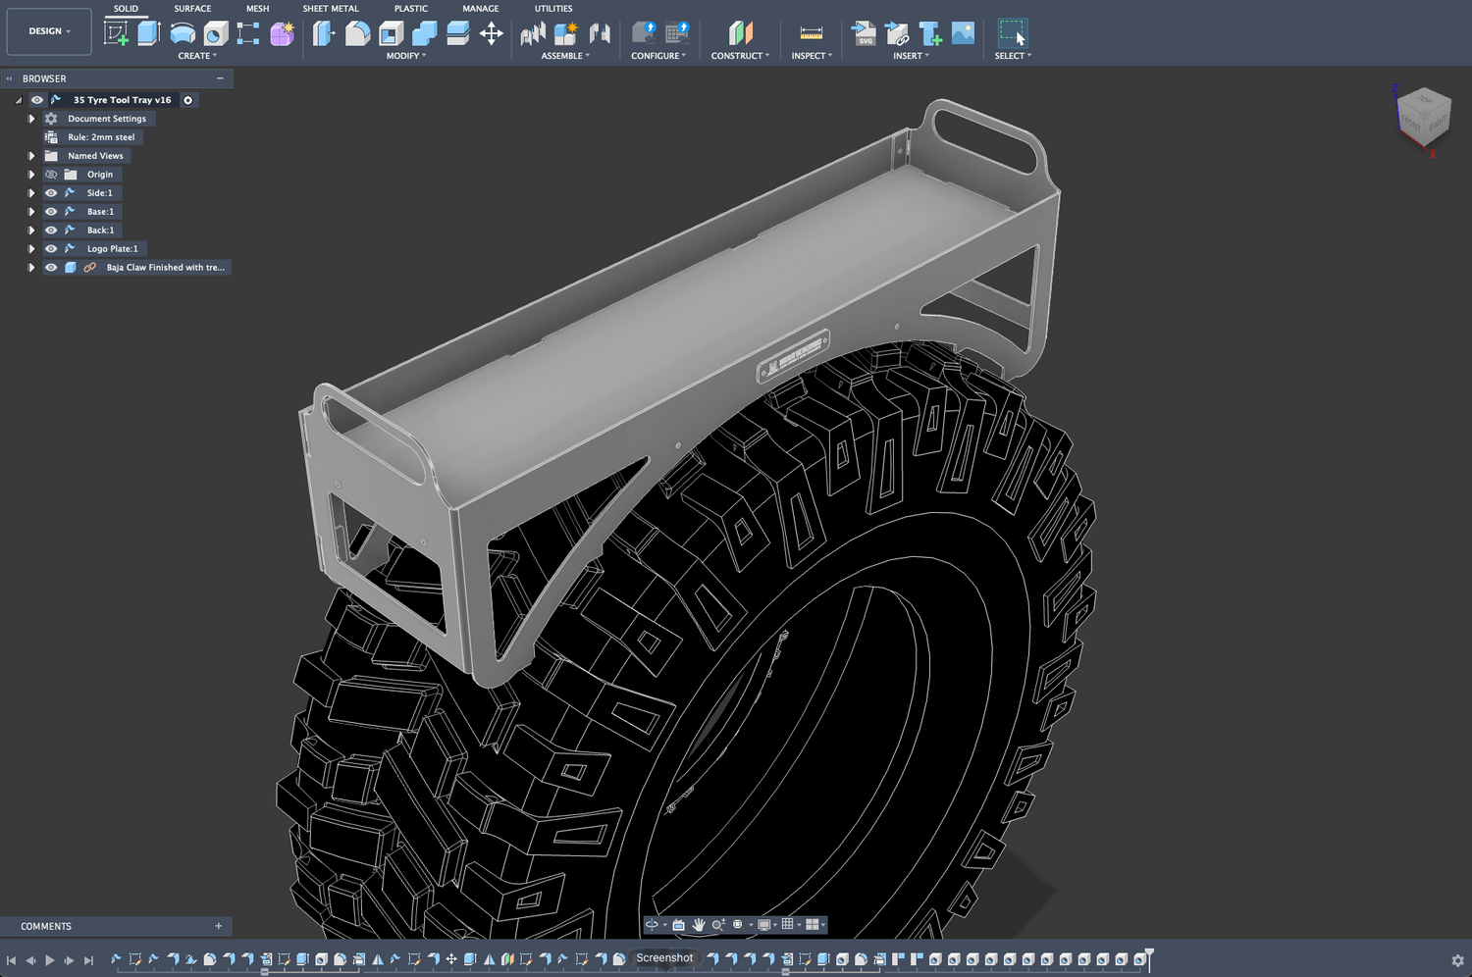
Task: Expand the Baja Claw component node
Action: [31, 267]
